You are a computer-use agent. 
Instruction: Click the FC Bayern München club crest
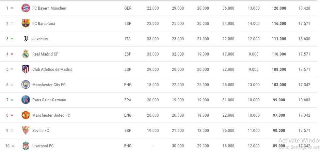click(x=25, y=8)
